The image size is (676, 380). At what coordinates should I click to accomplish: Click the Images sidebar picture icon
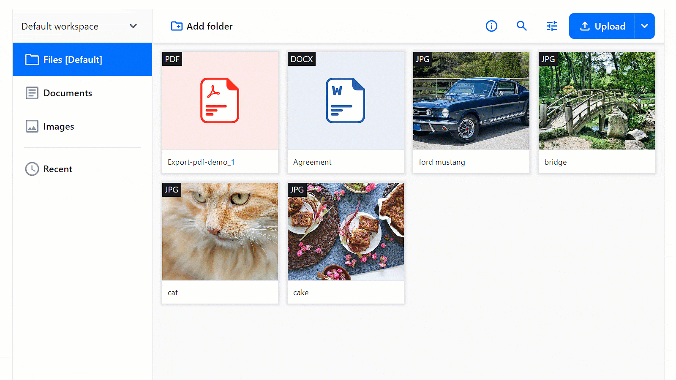click(x=32, y=127)
